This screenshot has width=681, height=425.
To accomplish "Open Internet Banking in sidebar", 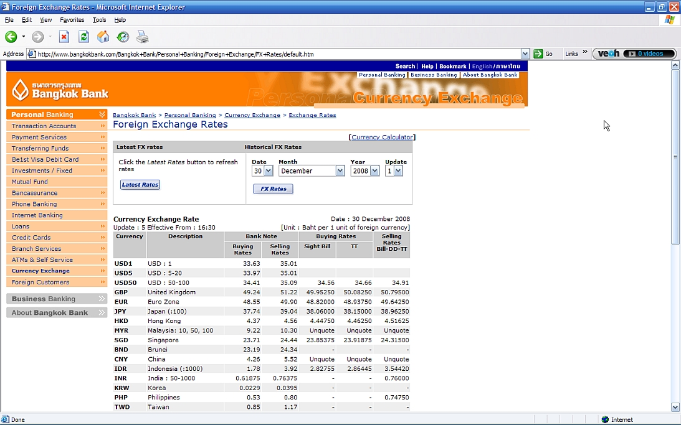I will click(x=57, y=215).
